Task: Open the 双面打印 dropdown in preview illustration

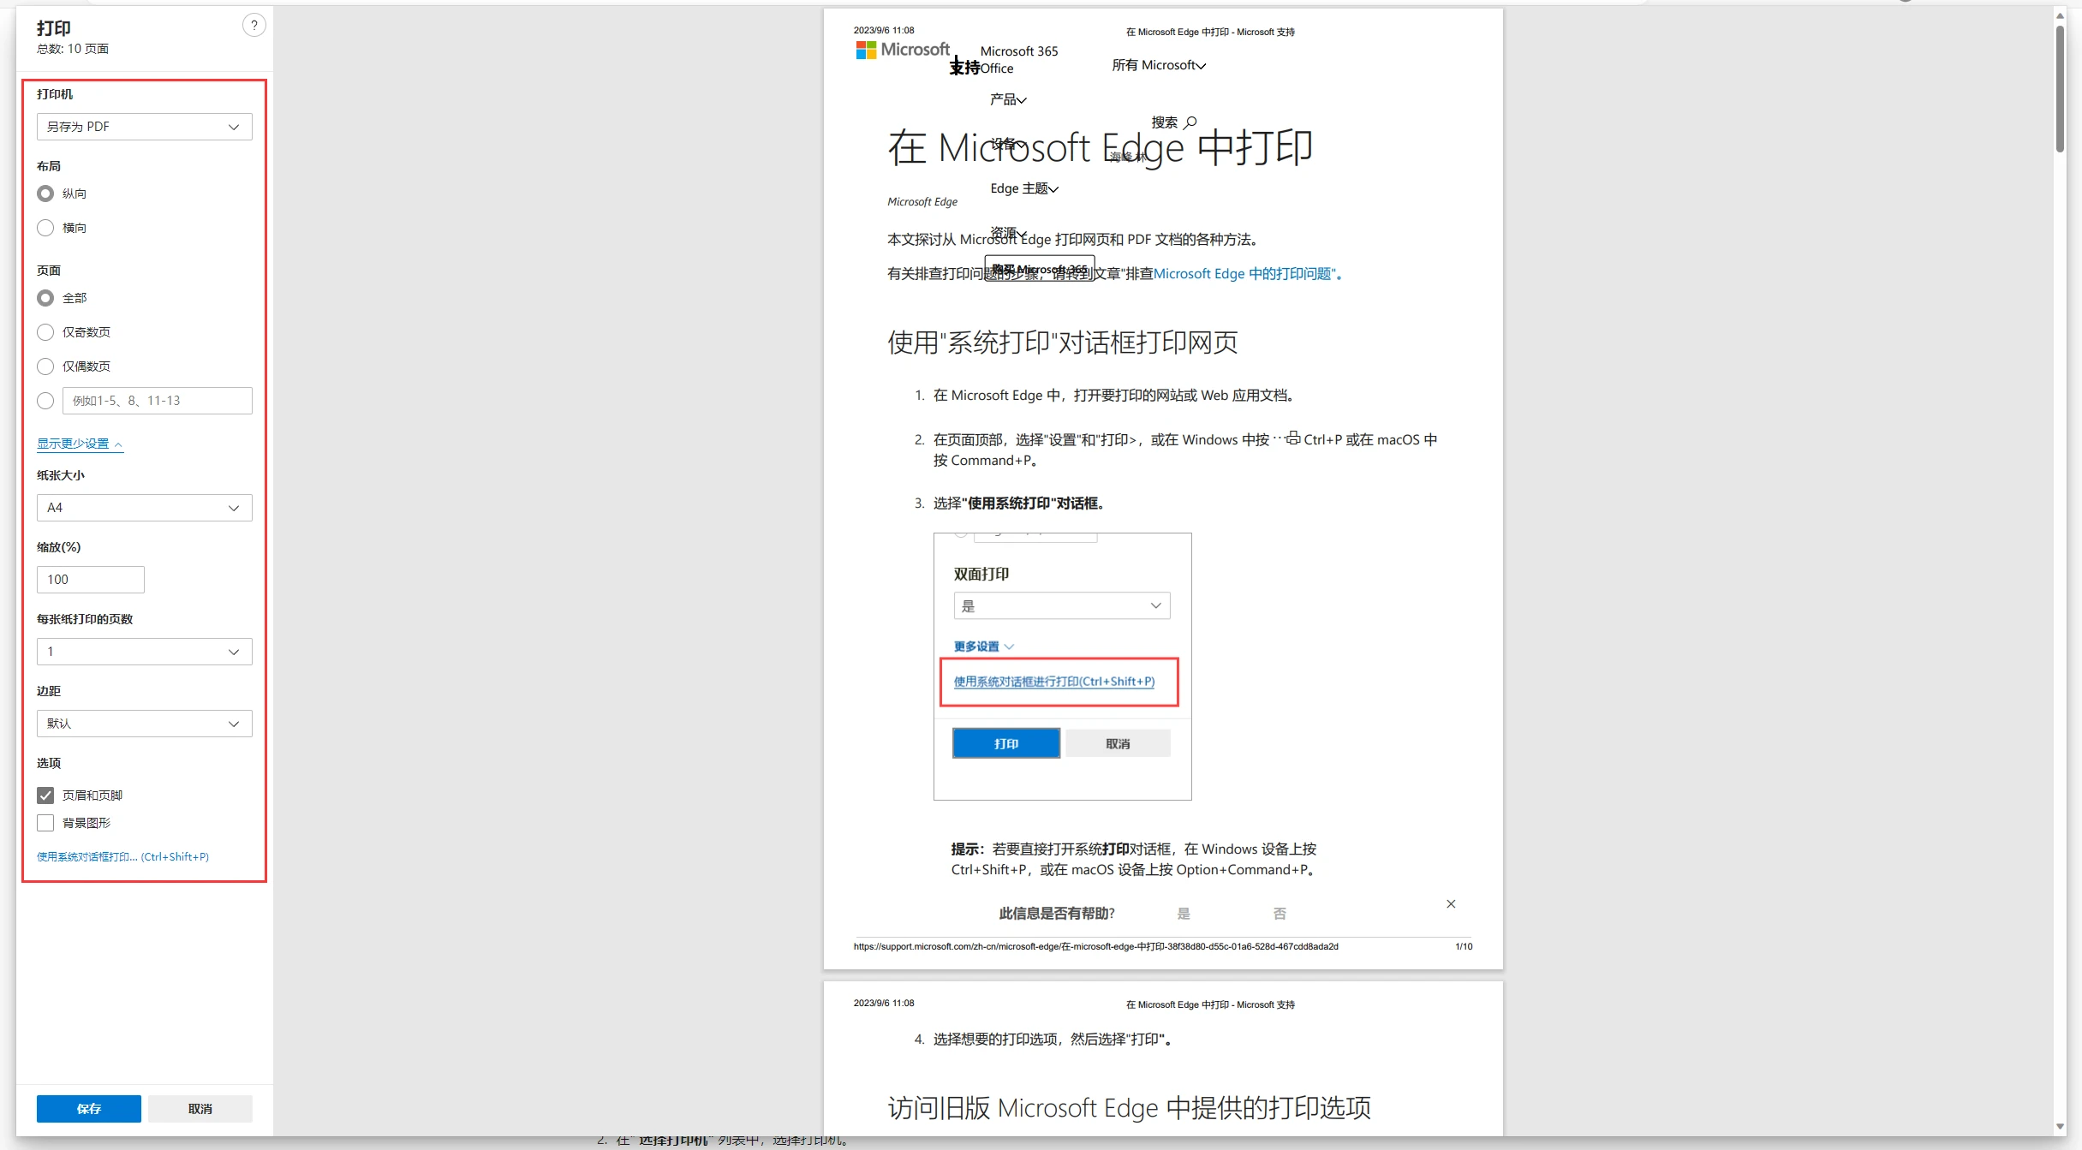Action: [x=1062, y=605]
